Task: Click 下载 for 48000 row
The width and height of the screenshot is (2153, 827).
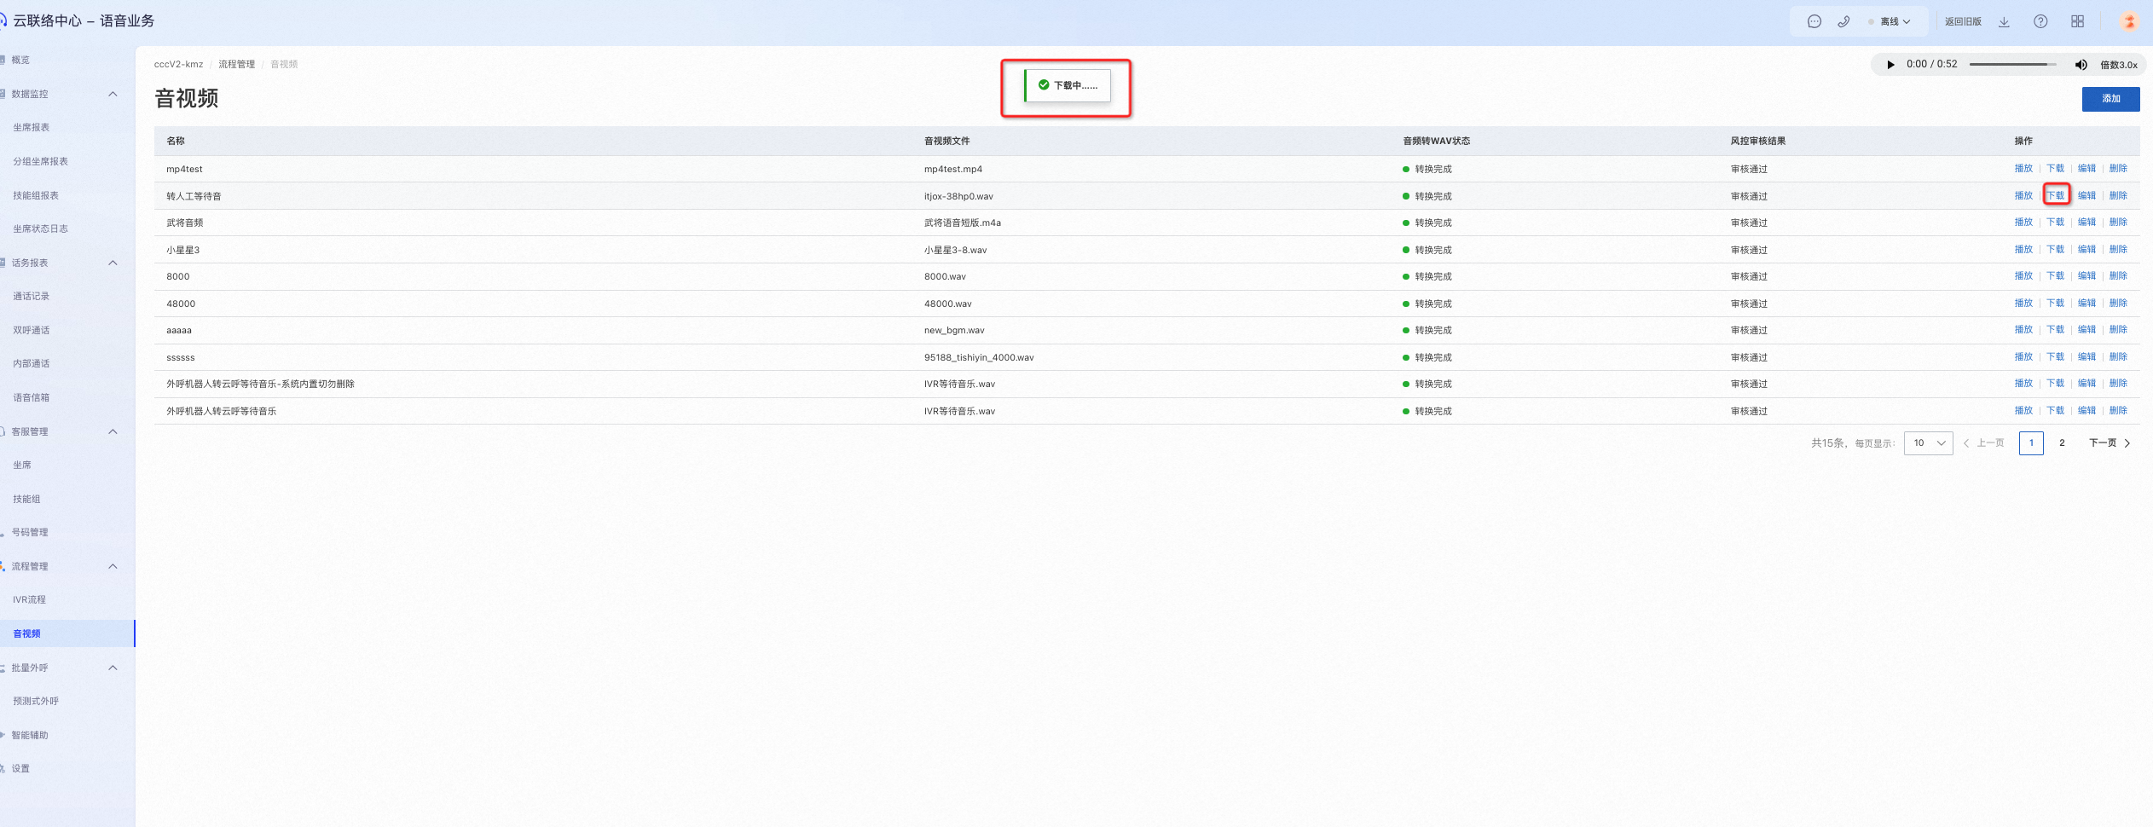Action: click(2055, 304)
